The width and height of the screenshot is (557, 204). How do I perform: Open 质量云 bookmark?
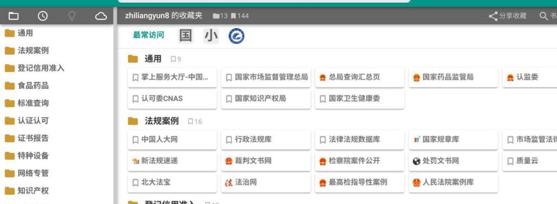tap(530, 161)
